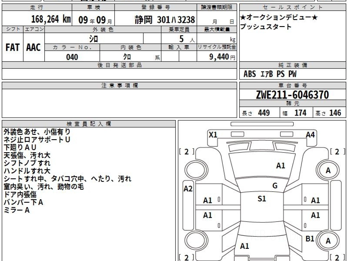This screenshot has height=261, width=348.
Task: Click the リサイクル預託金 header
Action: (217, 47)
